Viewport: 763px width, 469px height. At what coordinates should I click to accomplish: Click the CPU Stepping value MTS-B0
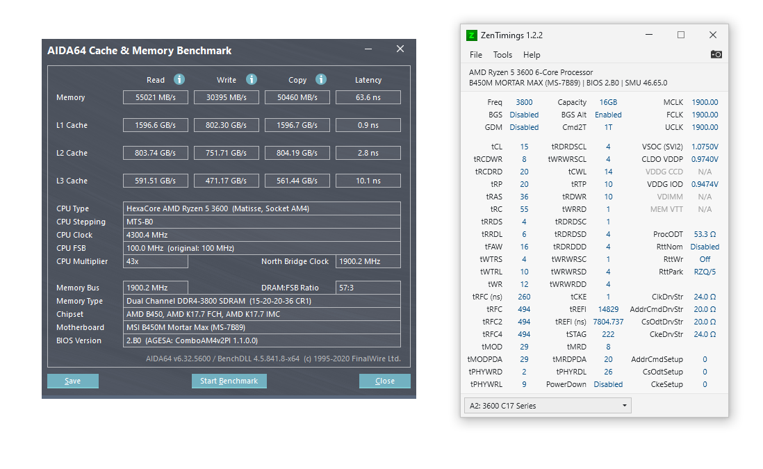coord(262,222)
